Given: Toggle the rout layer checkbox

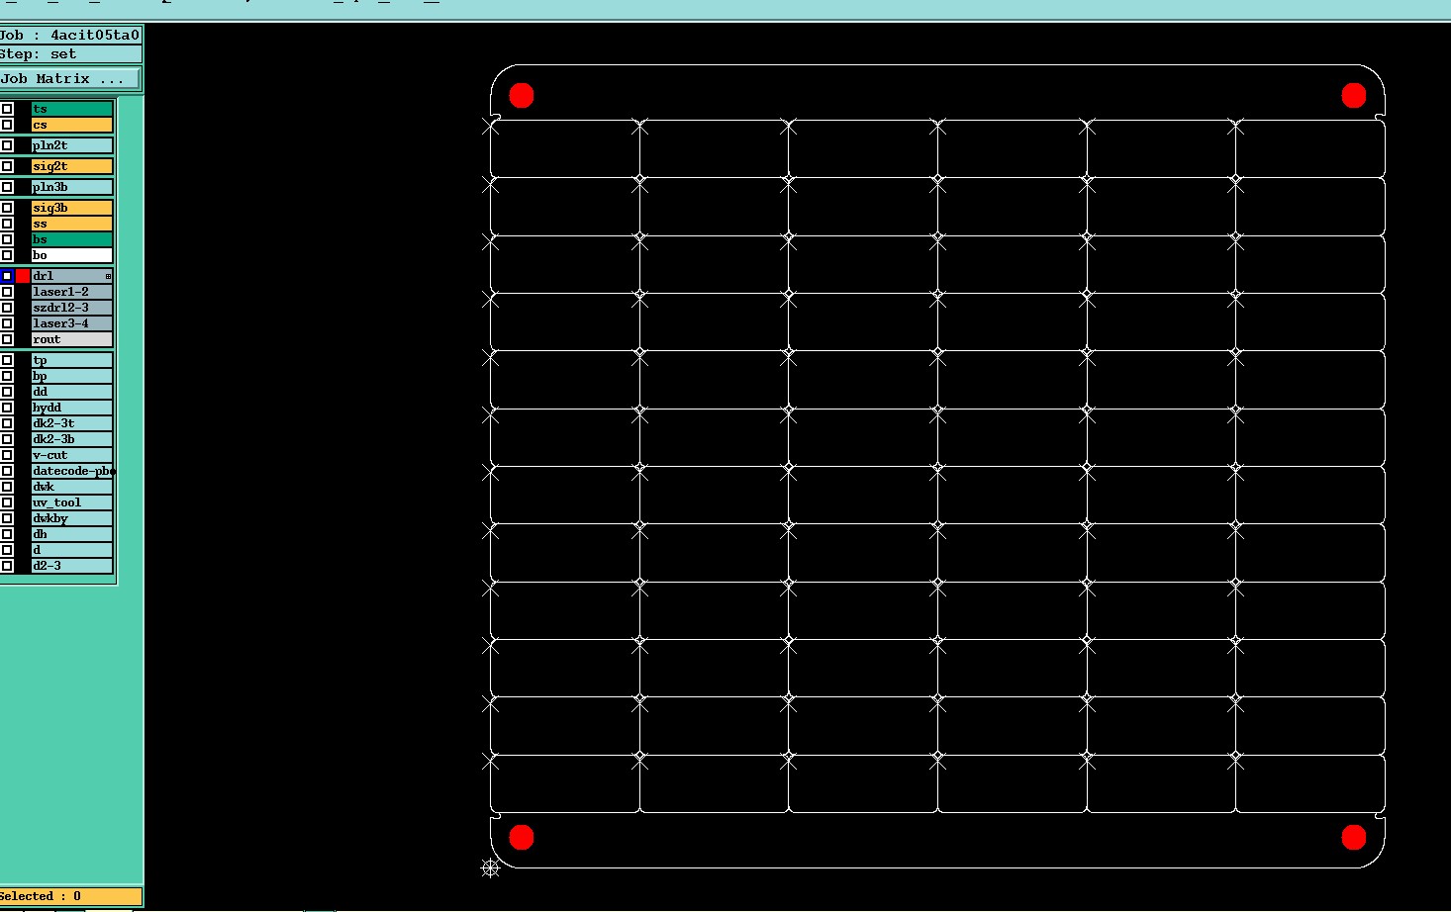Looking at the screenshot, I should click(7, 339).
